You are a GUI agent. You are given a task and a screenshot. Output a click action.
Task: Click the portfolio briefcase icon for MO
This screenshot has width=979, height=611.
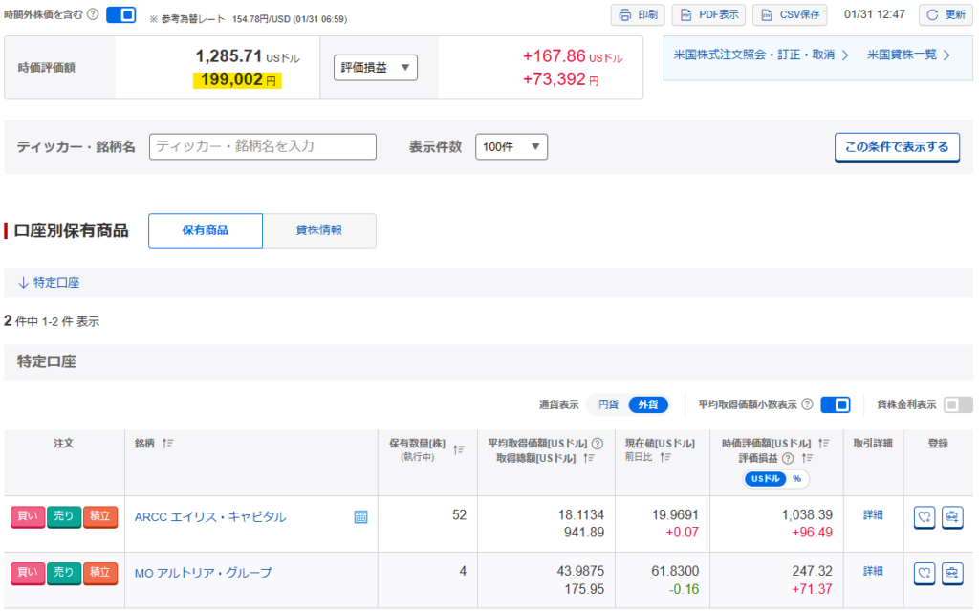pyautogui.click(x=952, y=573)
